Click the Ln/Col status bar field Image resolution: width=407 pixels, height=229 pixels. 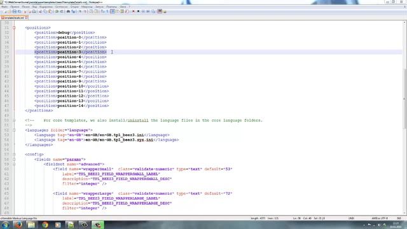pos(309,218)
